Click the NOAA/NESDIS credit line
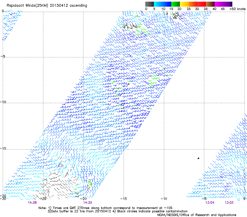247x217 pixels. (197, 215)
